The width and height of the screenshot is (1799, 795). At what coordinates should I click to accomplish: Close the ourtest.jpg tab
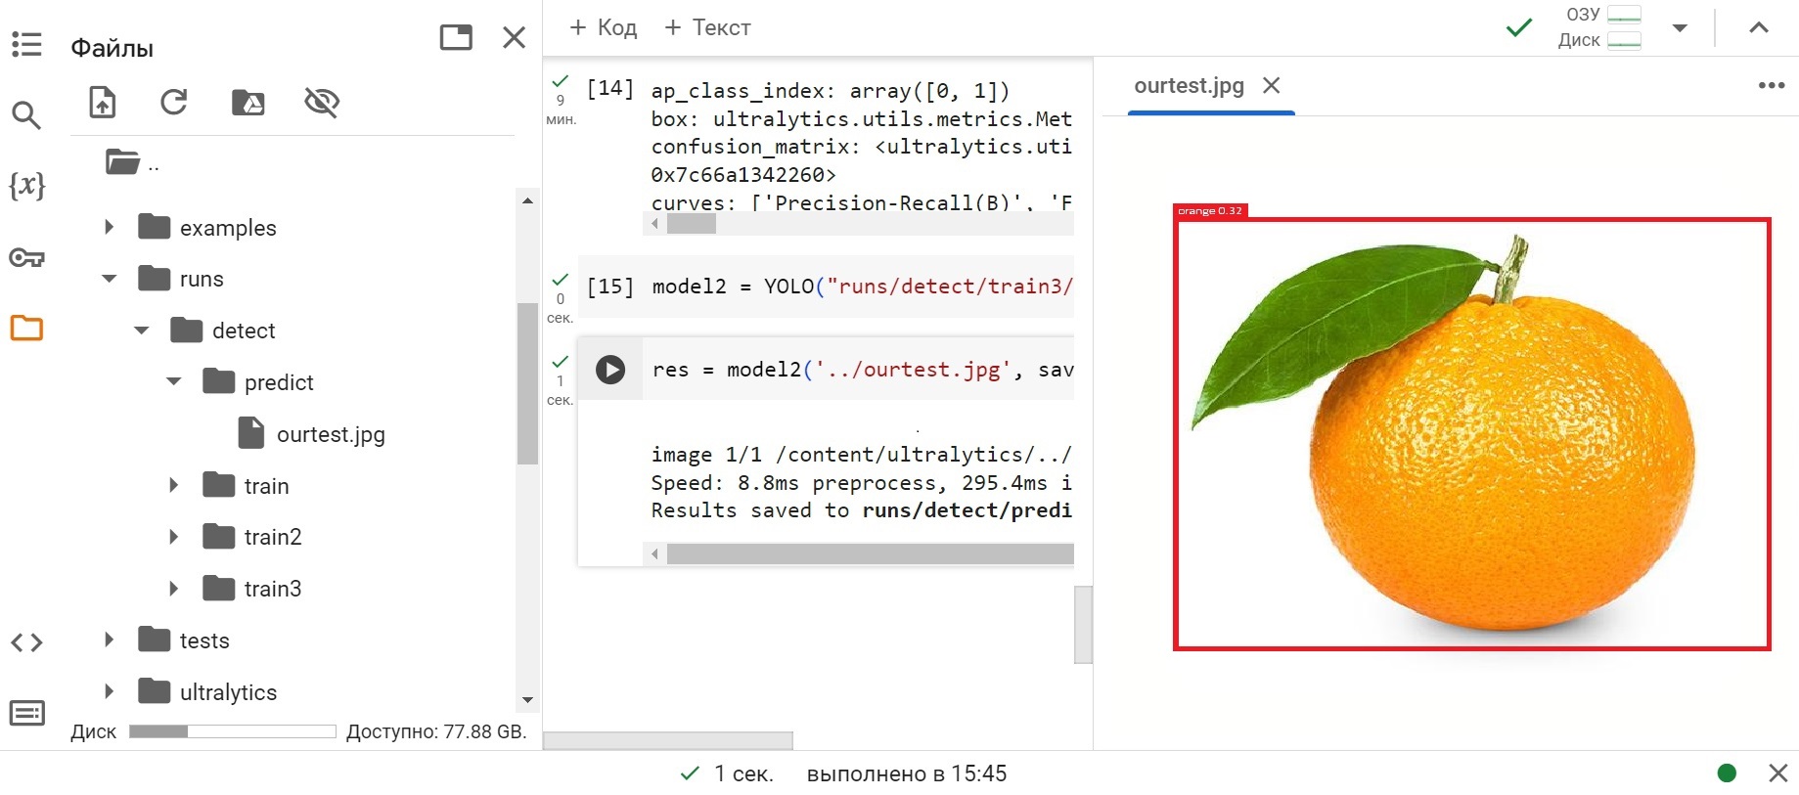[x=1272, y=86]
